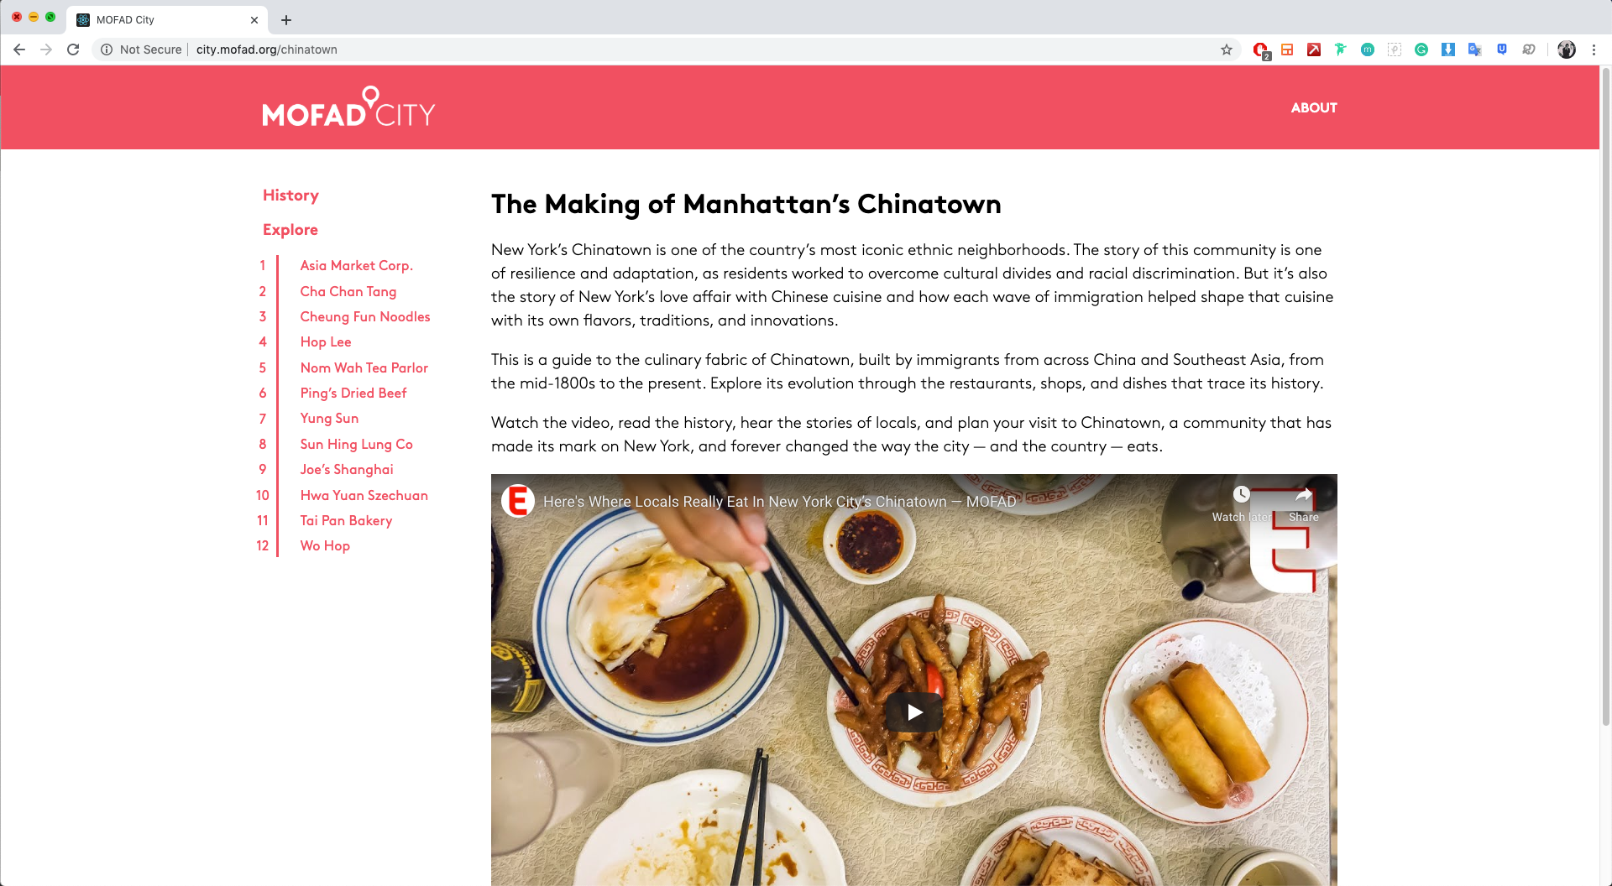1612x886 pixels.
Task: Select the History section link
Action: click(x=290, y=195)
